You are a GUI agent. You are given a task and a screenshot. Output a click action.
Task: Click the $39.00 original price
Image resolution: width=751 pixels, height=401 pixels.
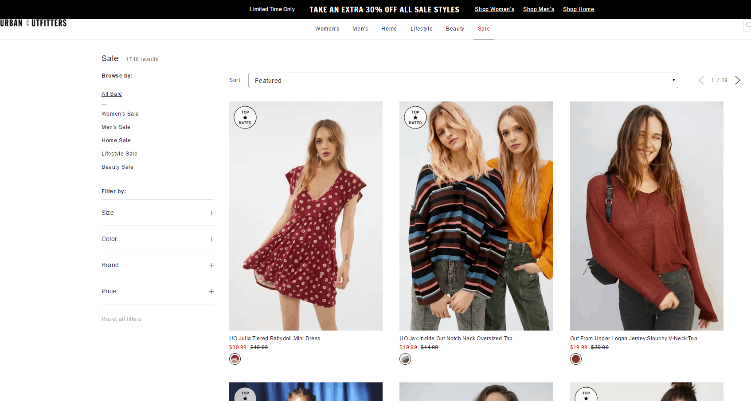[x=600, y=347]
